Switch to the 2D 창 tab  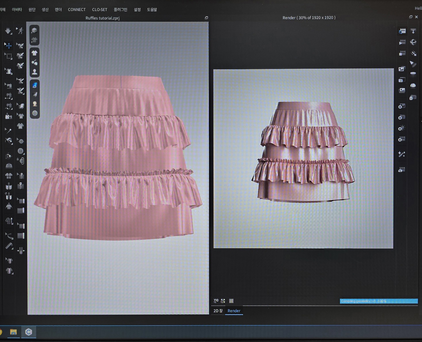click(x=218, y=311)
